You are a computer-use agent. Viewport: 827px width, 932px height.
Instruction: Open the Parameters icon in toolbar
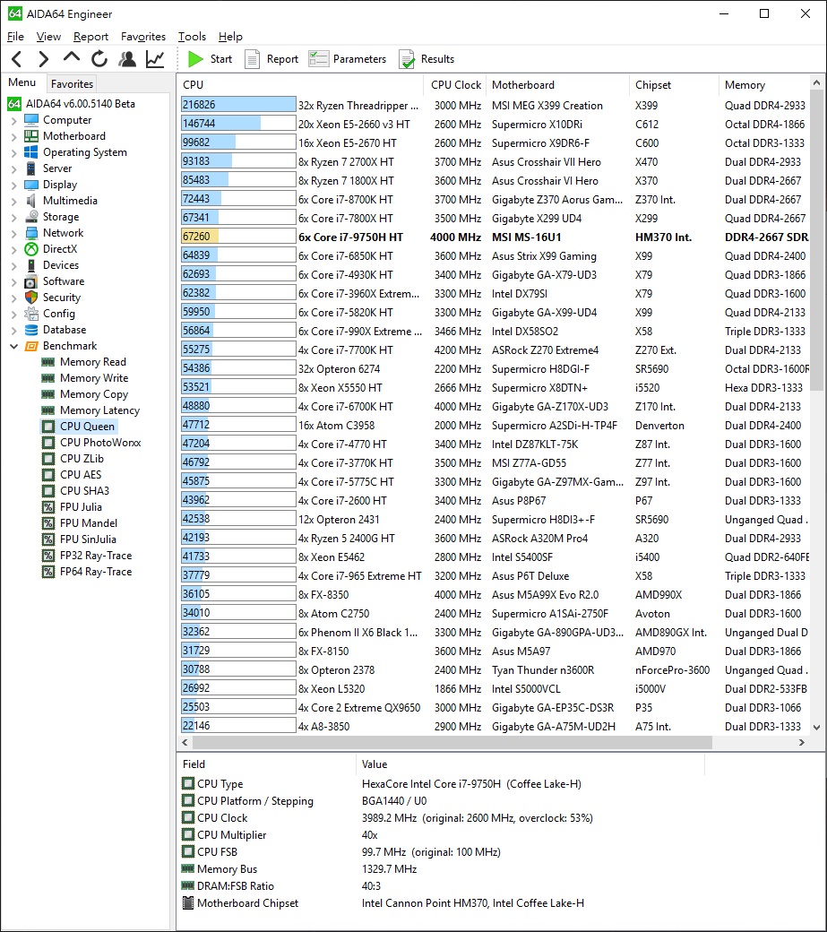click(x=318, y=59)
